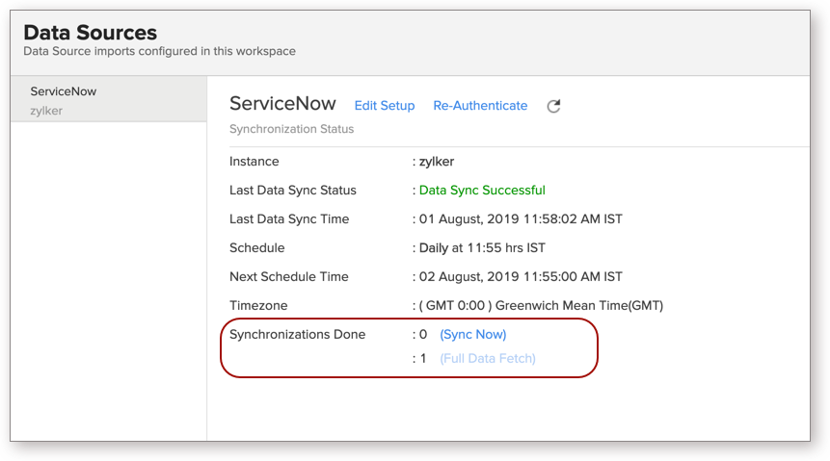This screenshot has height=461, width=830.
Task: Click the Full Data Fetch link
Action: (x=488, y=358)
